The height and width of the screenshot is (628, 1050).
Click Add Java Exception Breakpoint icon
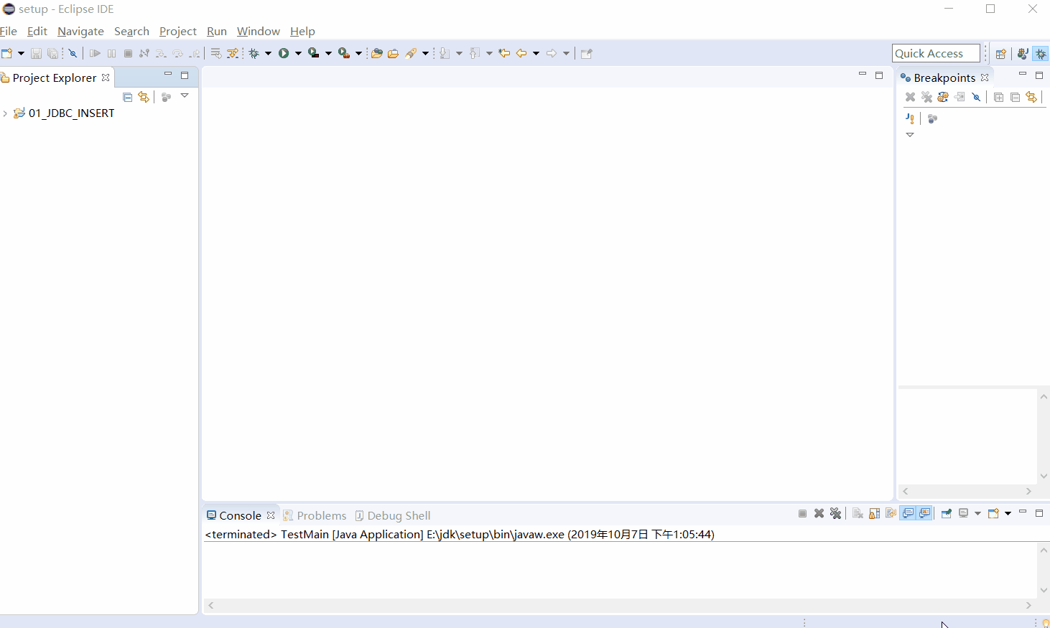tap(910, 118)
